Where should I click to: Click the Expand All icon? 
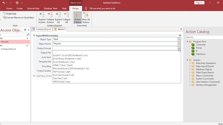click(58, 18)
